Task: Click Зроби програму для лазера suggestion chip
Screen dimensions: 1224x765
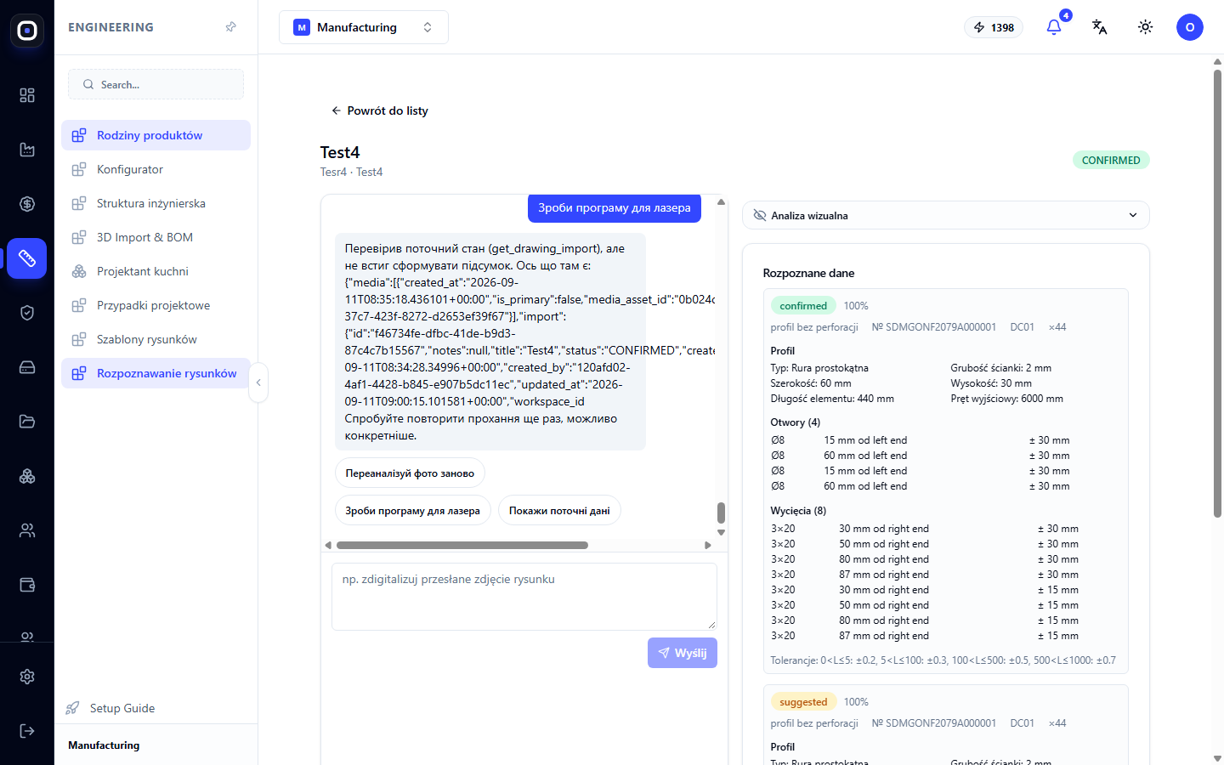Action: tap(412, 511)
